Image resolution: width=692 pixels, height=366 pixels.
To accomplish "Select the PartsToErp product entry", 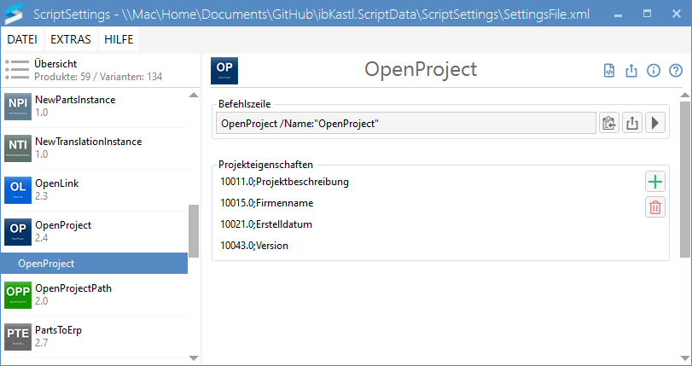I will pos(58,336).
